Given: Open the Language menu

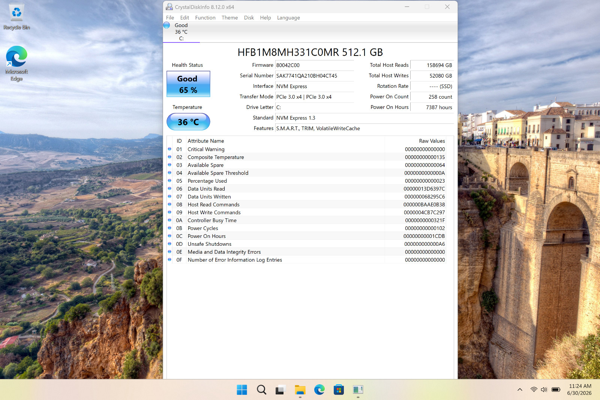Looking at the screenshot, I should (x=288, y=18).
